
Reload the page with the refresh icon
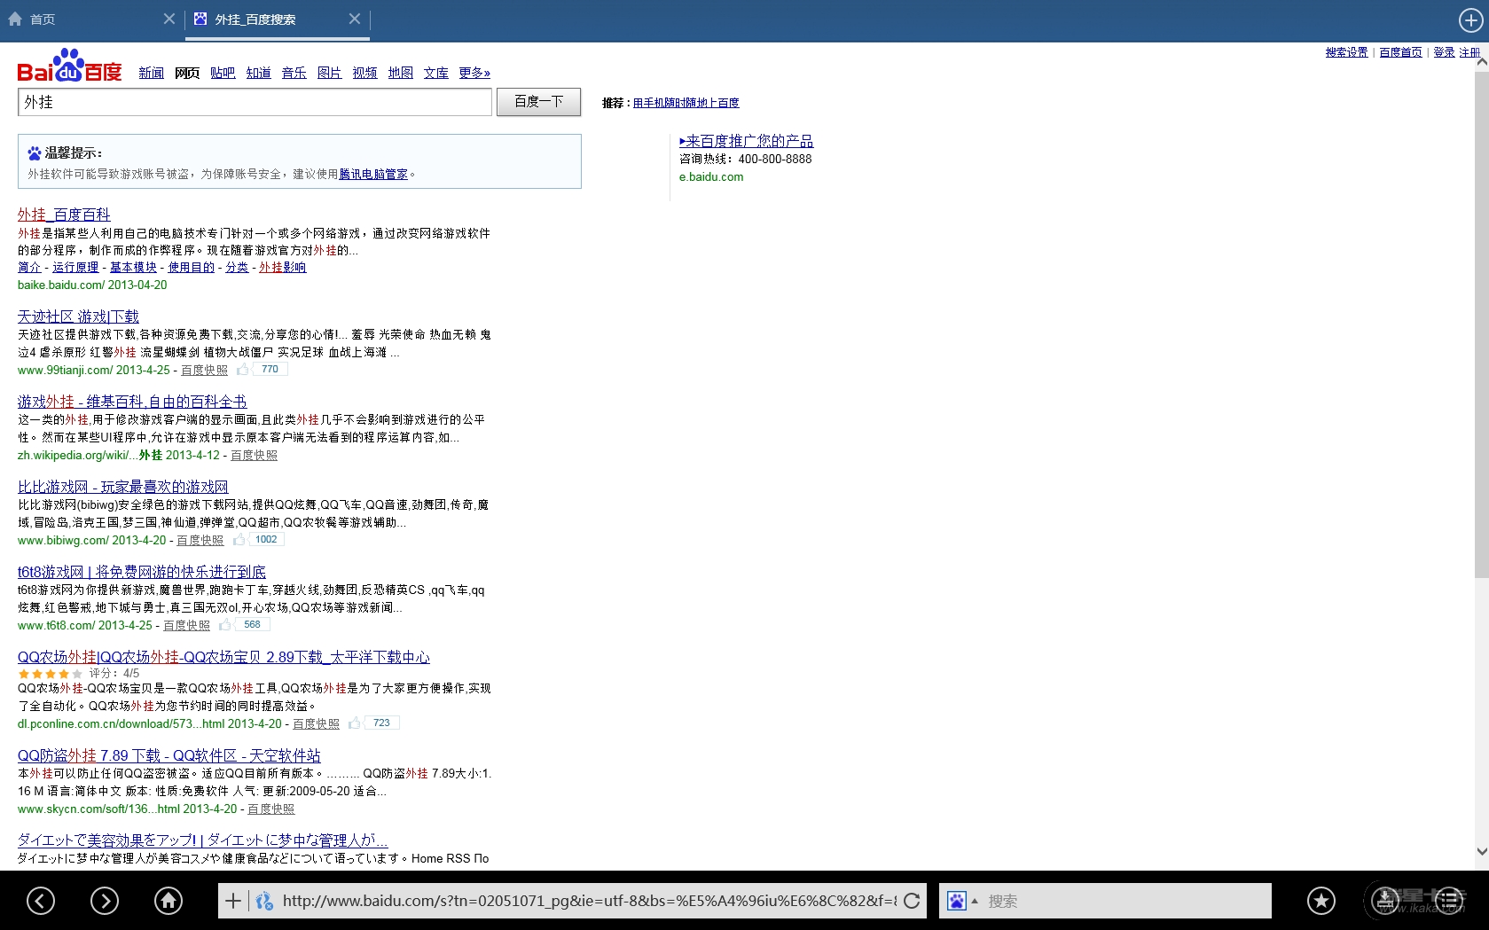[x=912, y=901]
